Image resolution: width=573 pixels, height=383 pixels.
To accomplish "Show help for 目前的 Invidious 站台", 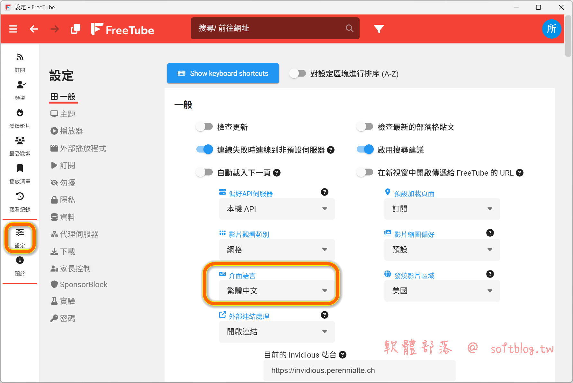I will (343, 355).
